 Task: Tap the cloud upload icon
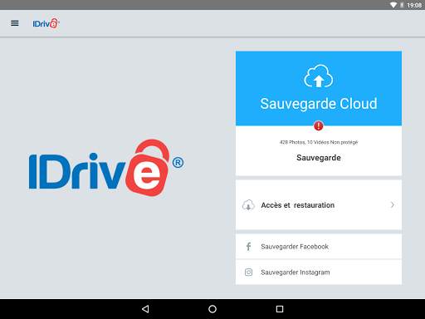[x=319, y=76]
